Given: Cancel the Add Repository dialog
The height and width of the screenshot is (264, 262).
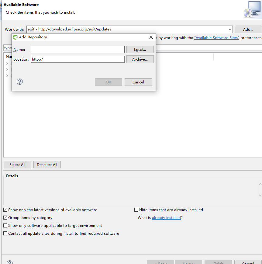Looking at the screenshot, I should 138,82.
